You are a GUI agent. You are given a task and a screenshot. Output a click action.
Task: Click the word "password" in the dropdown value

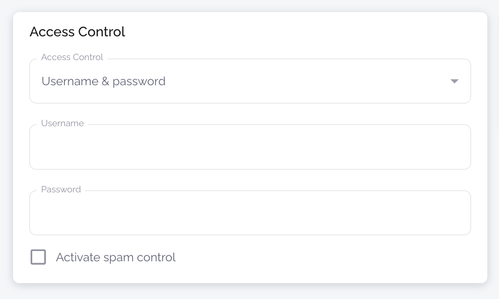(139, 82)
